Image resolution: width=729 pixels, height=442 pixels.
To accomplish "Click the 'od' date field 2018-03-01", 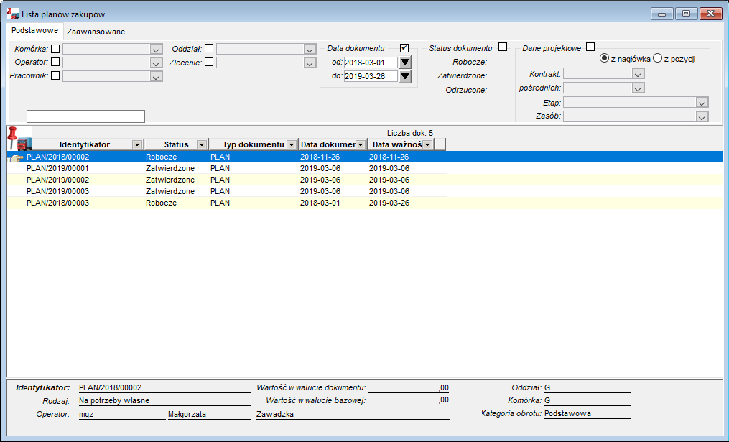I will tap(371, 63).
